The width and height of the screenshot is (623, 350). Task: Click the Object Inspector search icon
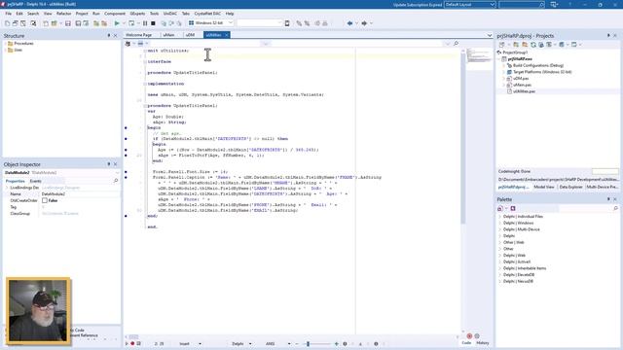[x=116, y=181]
